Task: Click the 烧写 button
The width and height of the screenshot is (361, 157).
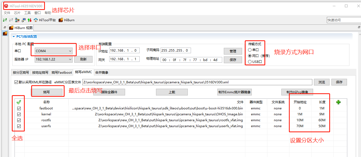Action: 47,92
